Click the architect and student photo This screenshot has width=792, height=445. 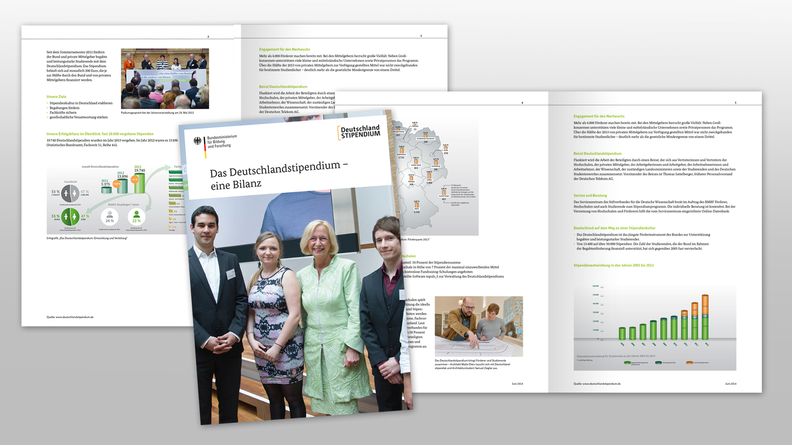click(478, 326)
